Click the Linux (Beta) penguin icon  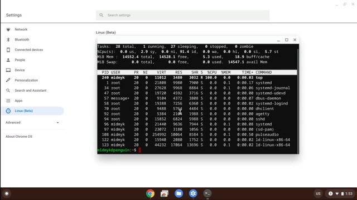[x=8, y=111]
